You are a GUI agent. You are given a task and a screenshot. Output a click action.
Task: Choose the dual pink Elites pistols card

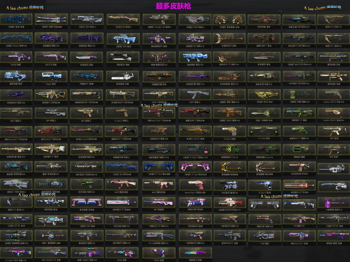pyautogui.click(x=195, y=167)
